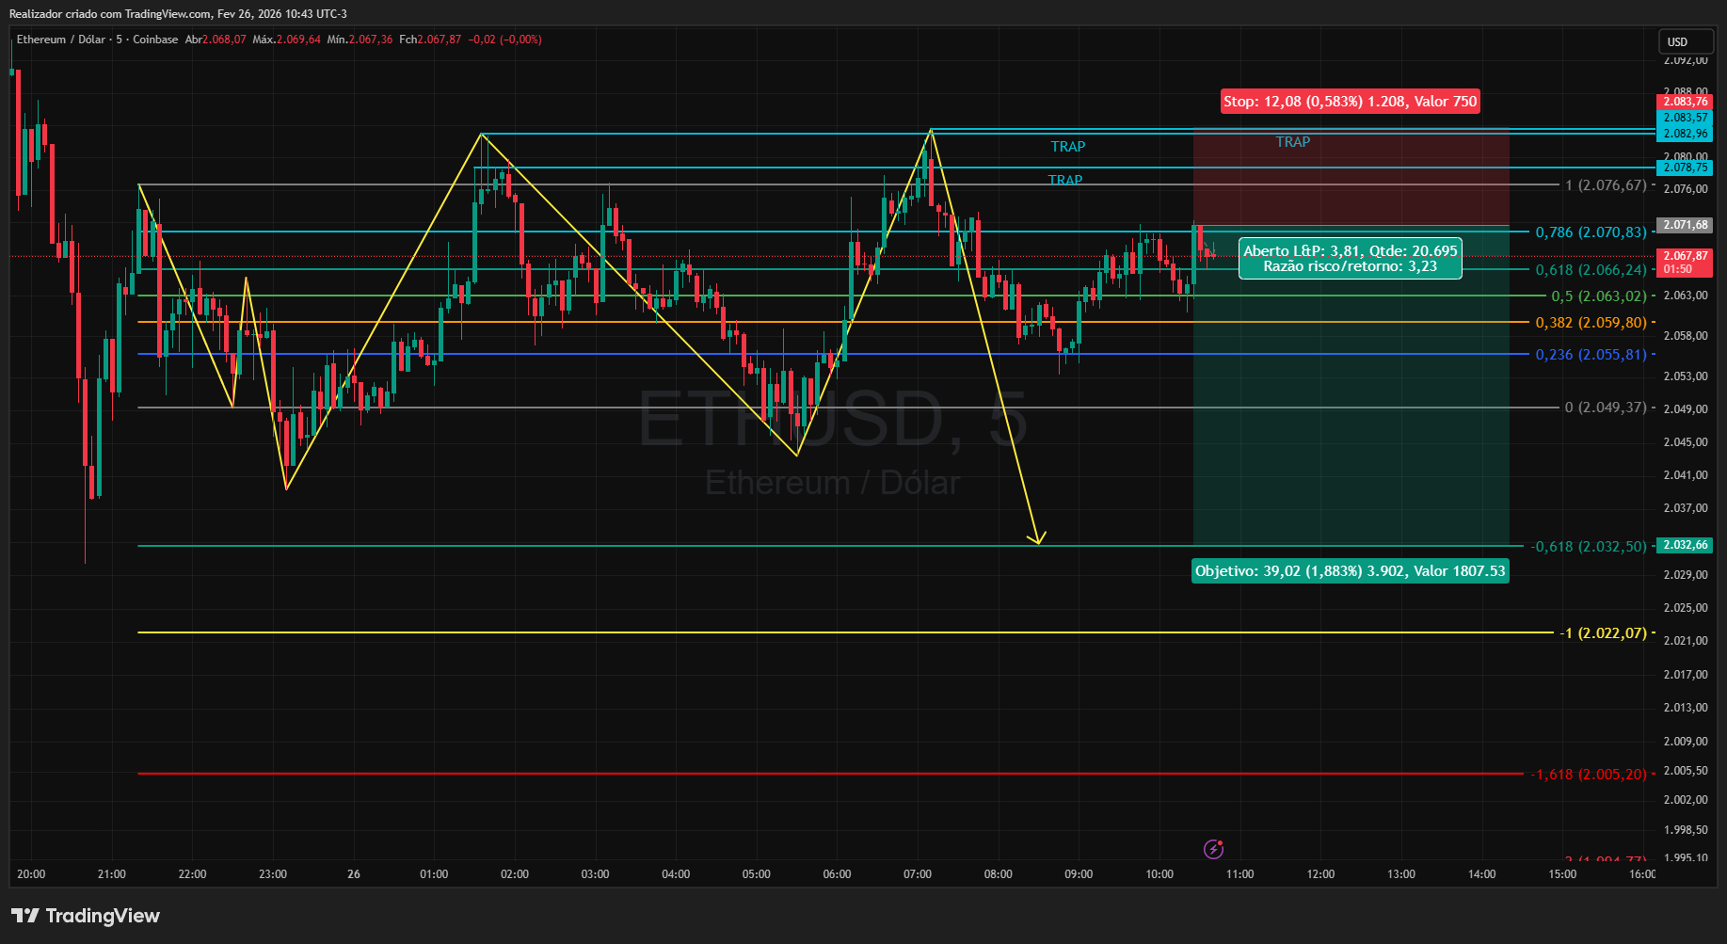The width and height of the screenshot is (1727, 944).
Task: Click the cyan 2.083,57 price tag
Action: pyautogui.click(x=1685, y=118)
